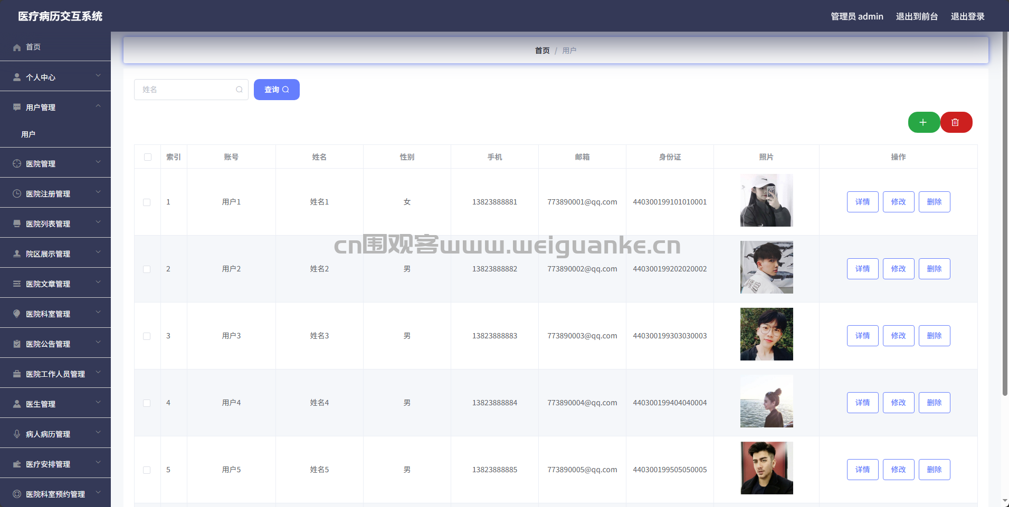Expand the 个人中心 chevron
The height and width of the screenshot is (507, 1009).
click(x=98, y=76)
